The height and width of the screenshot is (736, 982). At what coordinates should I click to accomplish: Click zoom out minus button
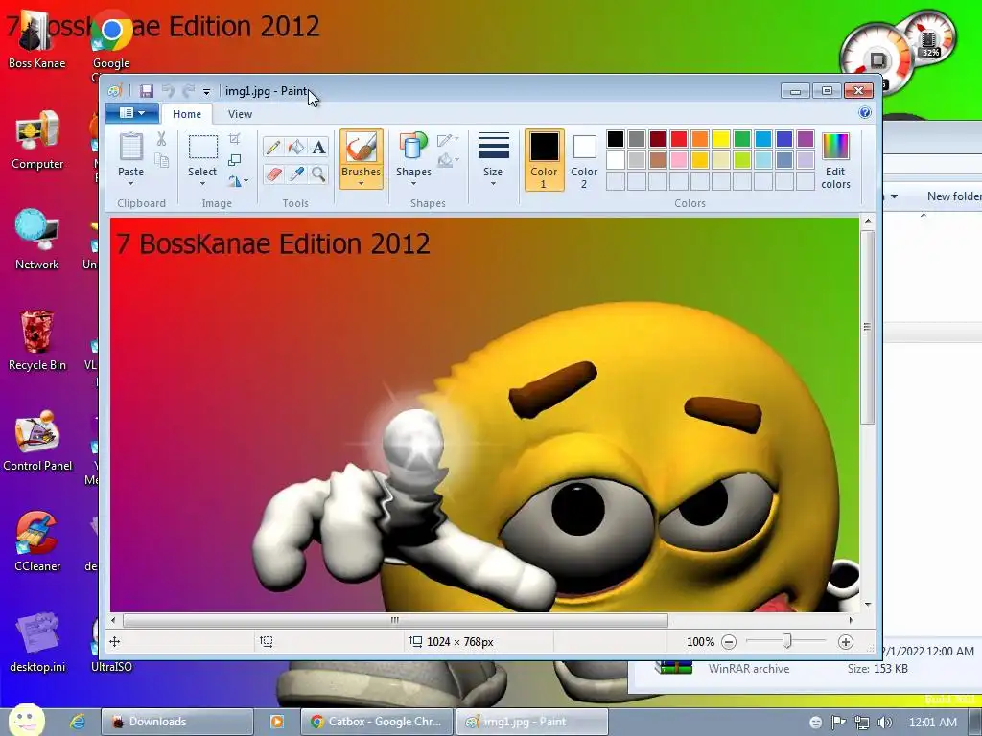point(729,641)
